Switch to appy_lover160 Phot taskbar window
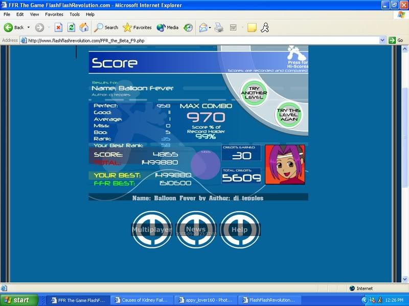 (206, 300)
